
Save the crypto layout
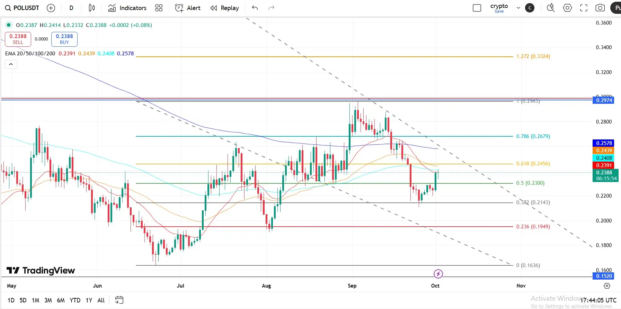click(x=499, y=11)
